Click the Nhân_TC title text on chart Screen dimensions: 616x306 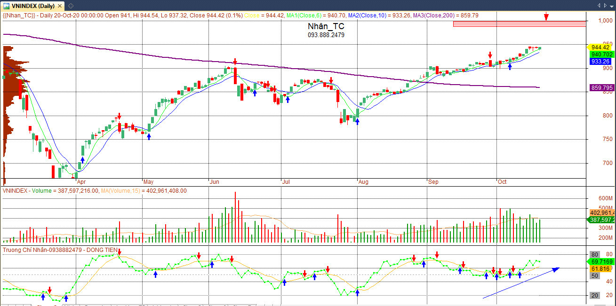(326, 26)
